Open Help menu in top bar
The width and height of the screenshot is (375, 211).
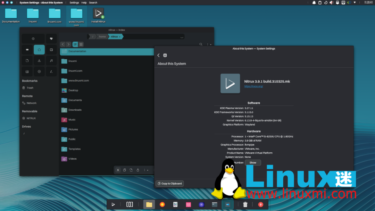click(84, 3)
